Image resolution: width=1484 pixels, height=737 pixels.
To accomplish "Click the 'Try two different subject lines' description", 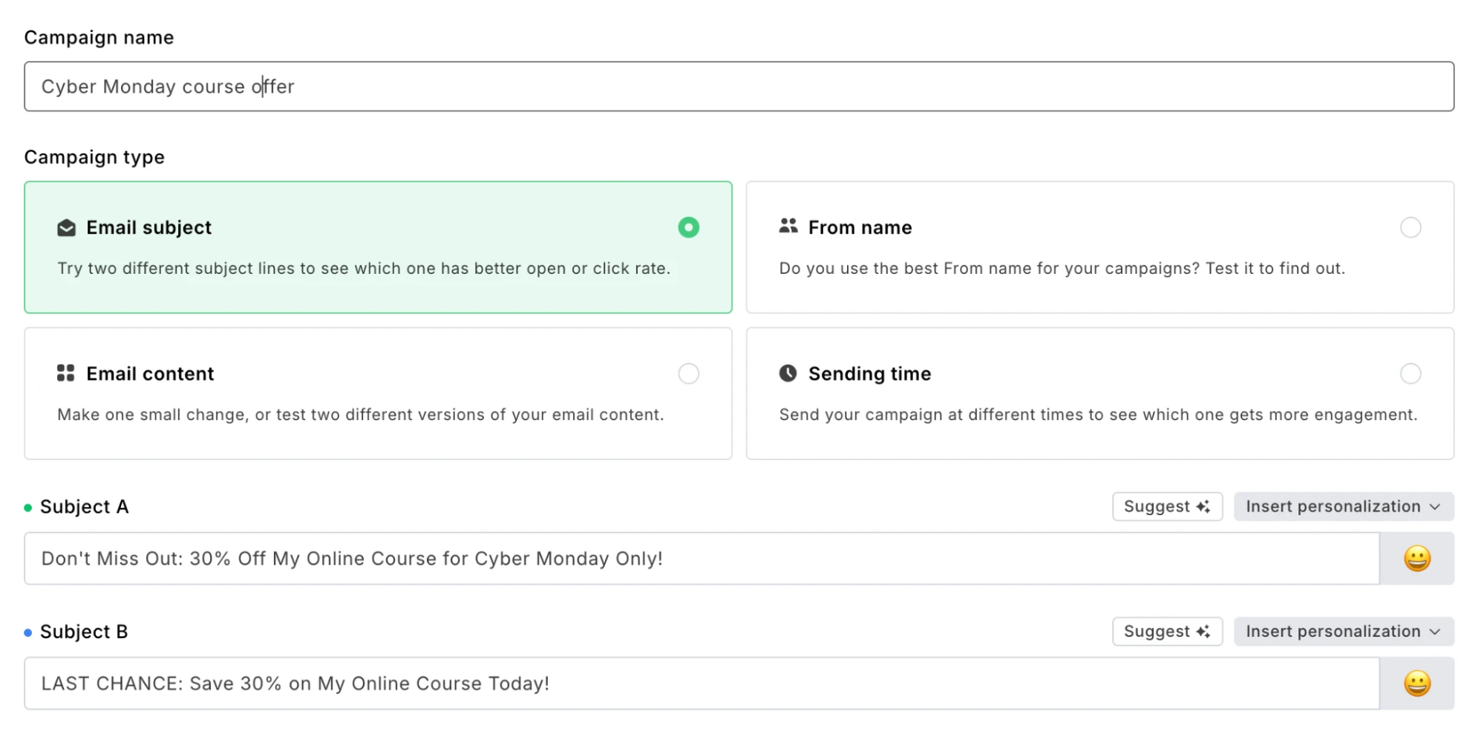I will (364, 269).
